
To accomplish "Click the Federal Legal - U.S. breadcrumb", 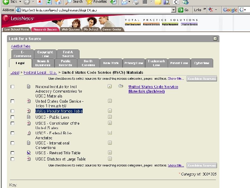I will (40, 72).
